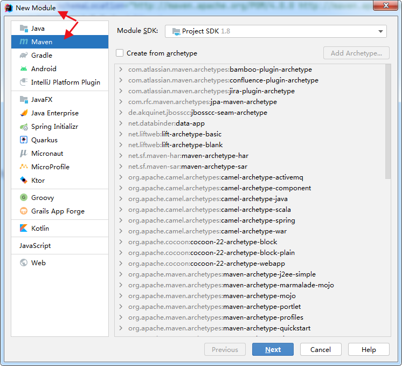The image size is (402, 366).
Task: Click the Groovy G icon
Action: [24, 197]
